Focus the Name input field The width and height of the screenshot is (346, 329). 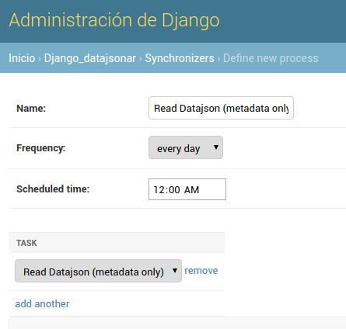click(221, 108)
